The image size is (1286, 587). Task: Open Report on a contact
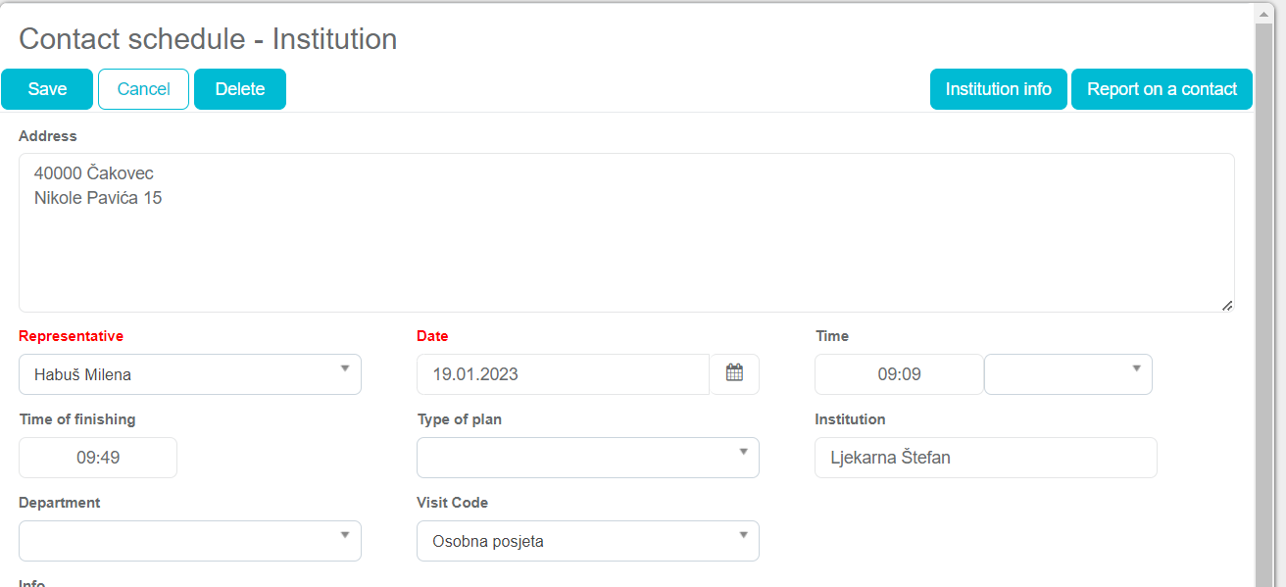[x=1162, y=89]
